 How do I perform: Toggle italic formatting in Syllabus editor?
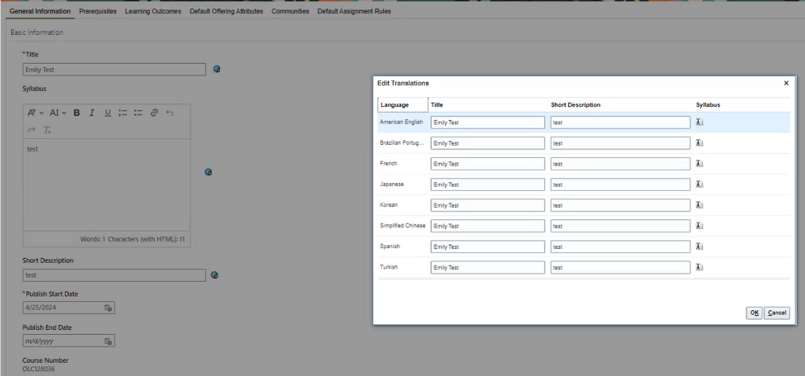(92, 113)
